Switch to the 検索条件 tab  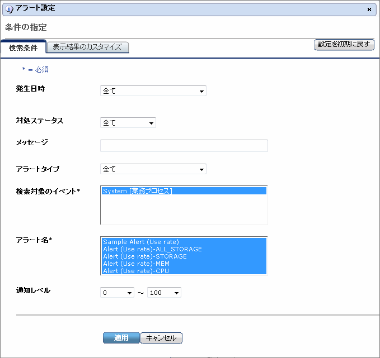24,47
